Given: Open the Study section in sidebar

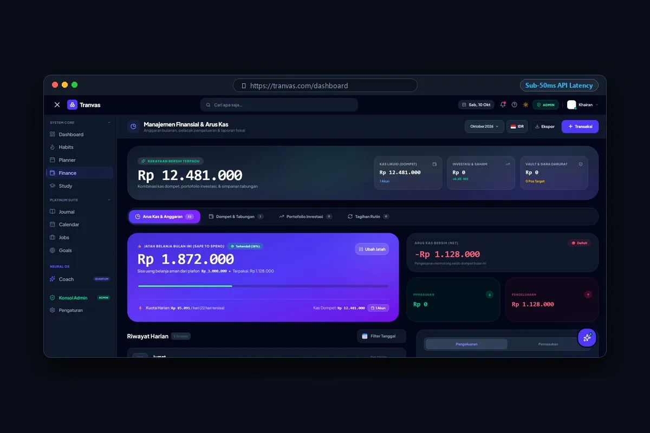Looking at the screenshot, I should pyautogui.click(x=79, y=186).
